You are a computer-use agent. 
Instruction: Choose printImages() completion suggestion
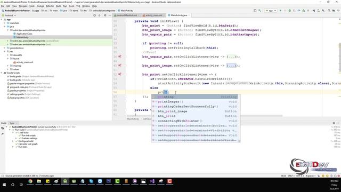pos(194,102)
